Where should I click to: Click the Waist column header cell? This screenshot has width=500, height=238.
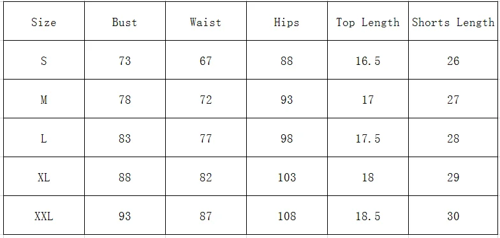click(x=206, y=21)
